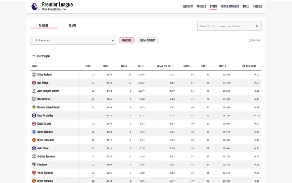This screenshot has height=183, width=292.
Task: Focus the Search by player or team field
Action: tap(229, 26)
